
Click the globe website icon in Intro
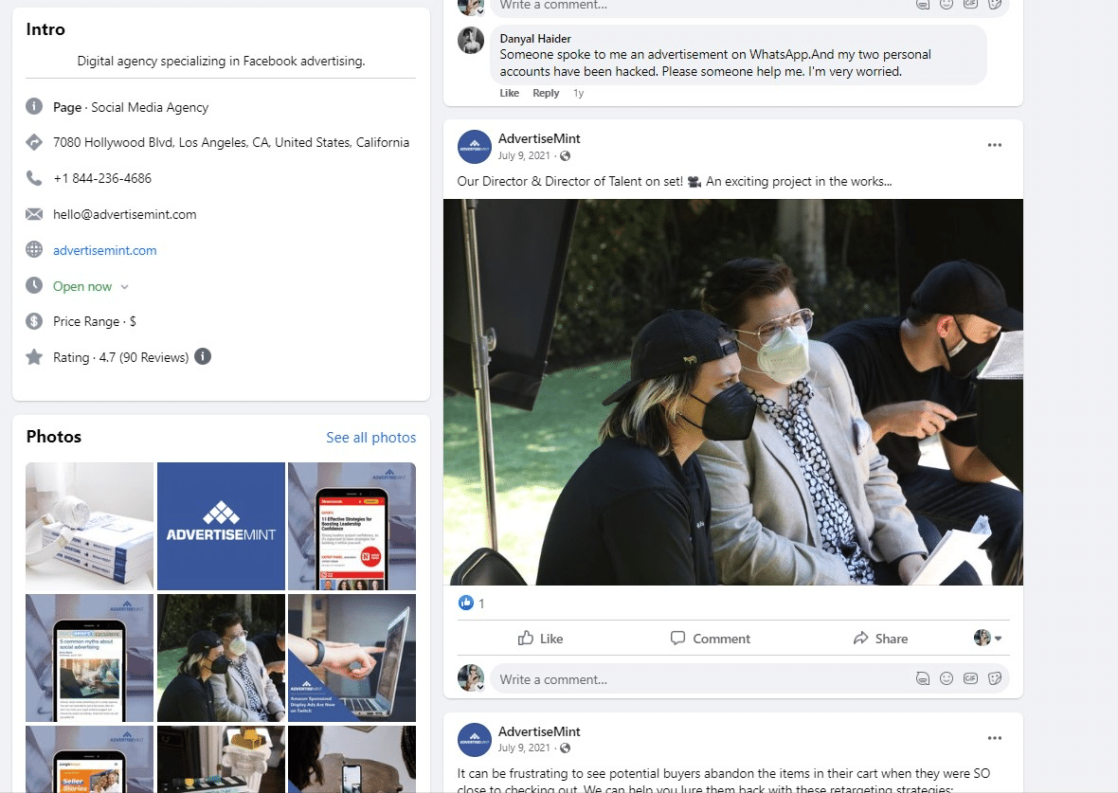tap(34, 249)
